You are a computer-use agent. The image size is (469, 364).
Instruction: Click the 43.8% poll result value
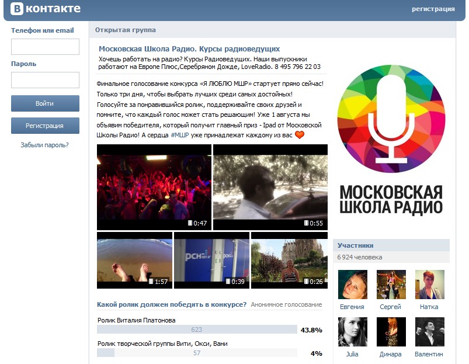point(311,330)
